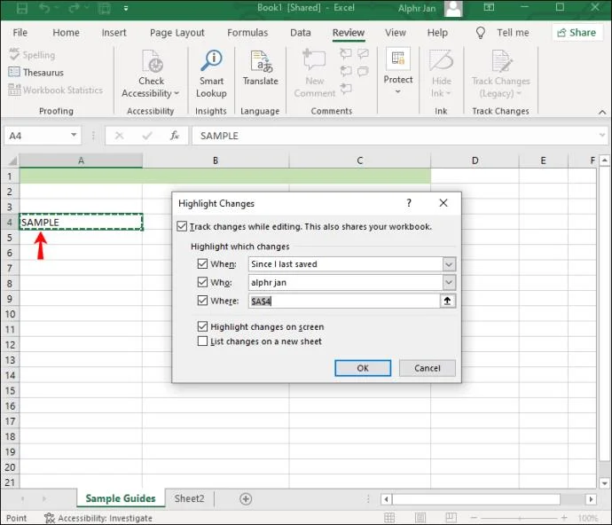Click OK in Highlight Changes dialog
This screenshot has height=525, width=612.
tap(363, 368)
